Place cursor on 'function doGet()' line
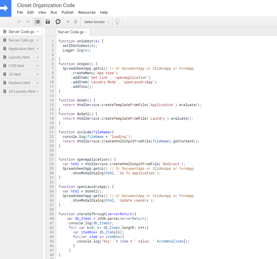The image size is (277, 259). [x=77, y=100]
